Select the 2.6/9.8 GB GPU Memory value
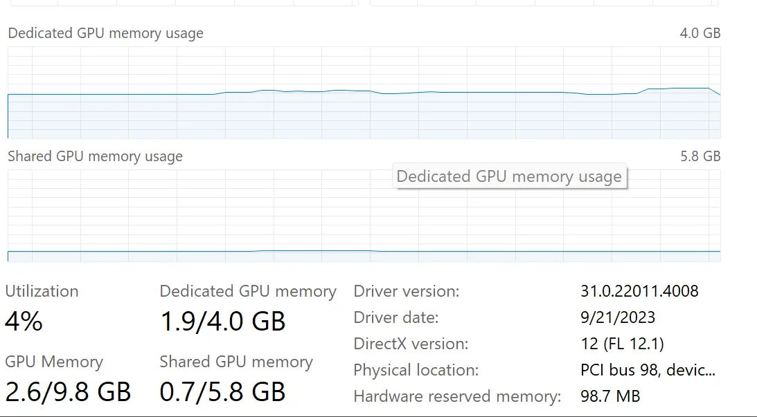 [x=68, y=392]
